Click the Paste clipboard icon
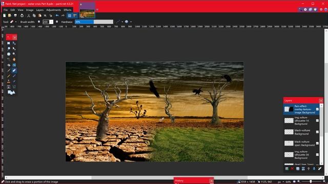Screen dimensions: 328x184 [x=40, y=16]
